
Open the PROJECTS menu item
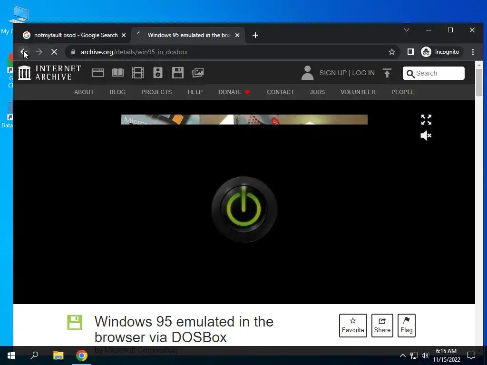point(156,92)
